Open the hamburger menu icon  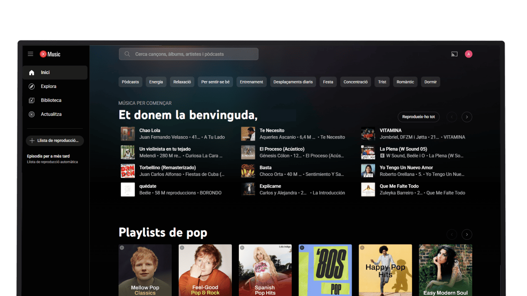(30, 54)
